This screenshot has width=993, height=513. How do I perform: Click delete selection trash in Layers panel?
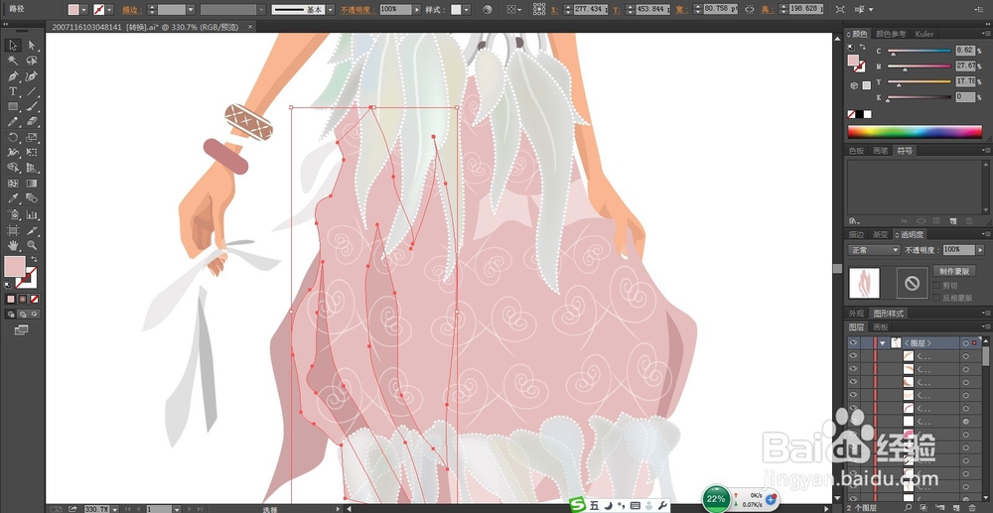[x=973, y=507]
